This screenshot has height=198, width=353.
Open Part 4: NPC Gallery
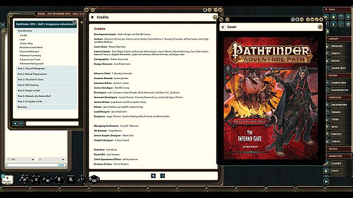pos(47,85)
